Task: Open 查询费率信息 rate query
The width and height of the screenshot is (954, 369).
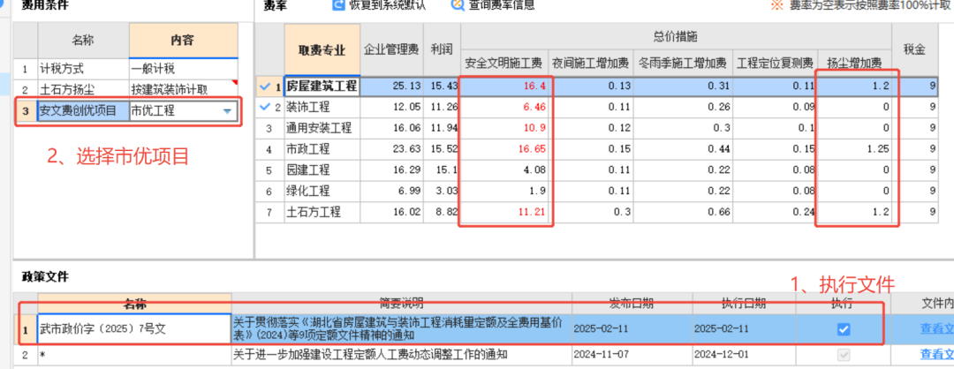Action: (492, 5)
